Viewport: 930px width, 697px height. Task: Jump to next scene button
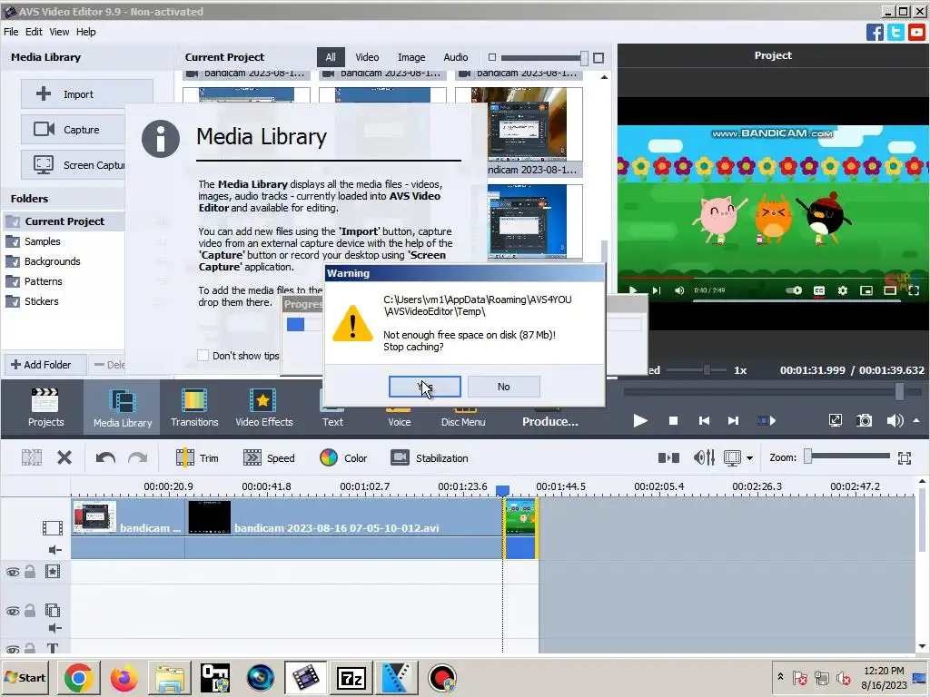click(767, 421)
